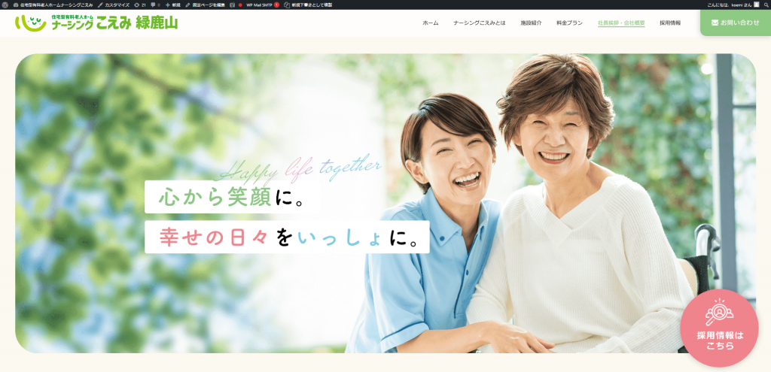
Task: Click the user avatar in admin bar
Action: [x=756, y=5]
